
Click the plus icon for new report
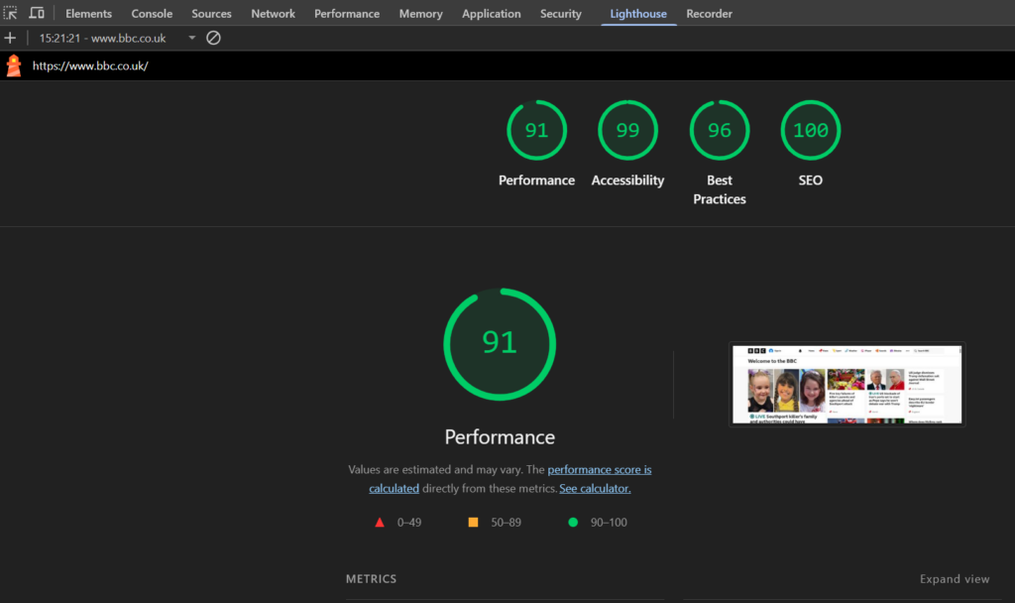(x=10, y=38)
